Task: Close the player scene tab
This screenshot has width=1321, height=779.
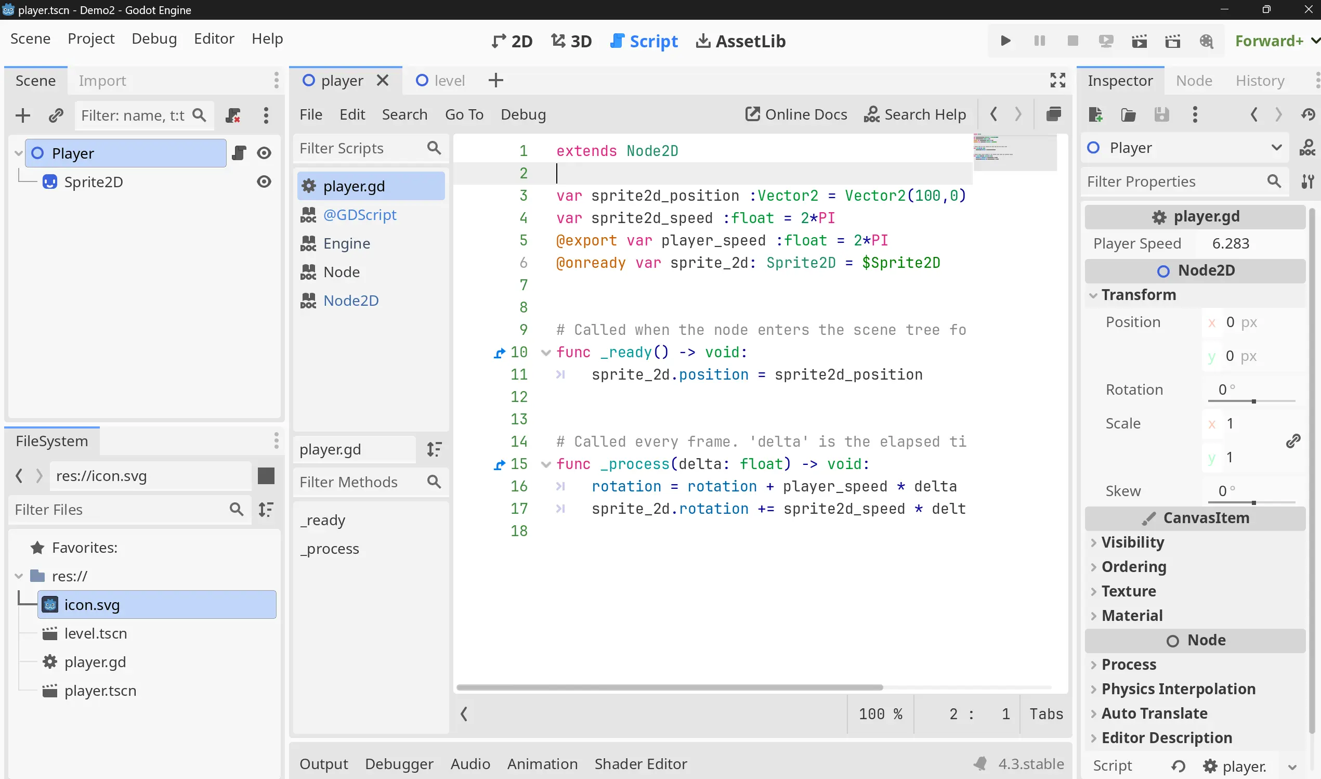Action: point(383,80)
